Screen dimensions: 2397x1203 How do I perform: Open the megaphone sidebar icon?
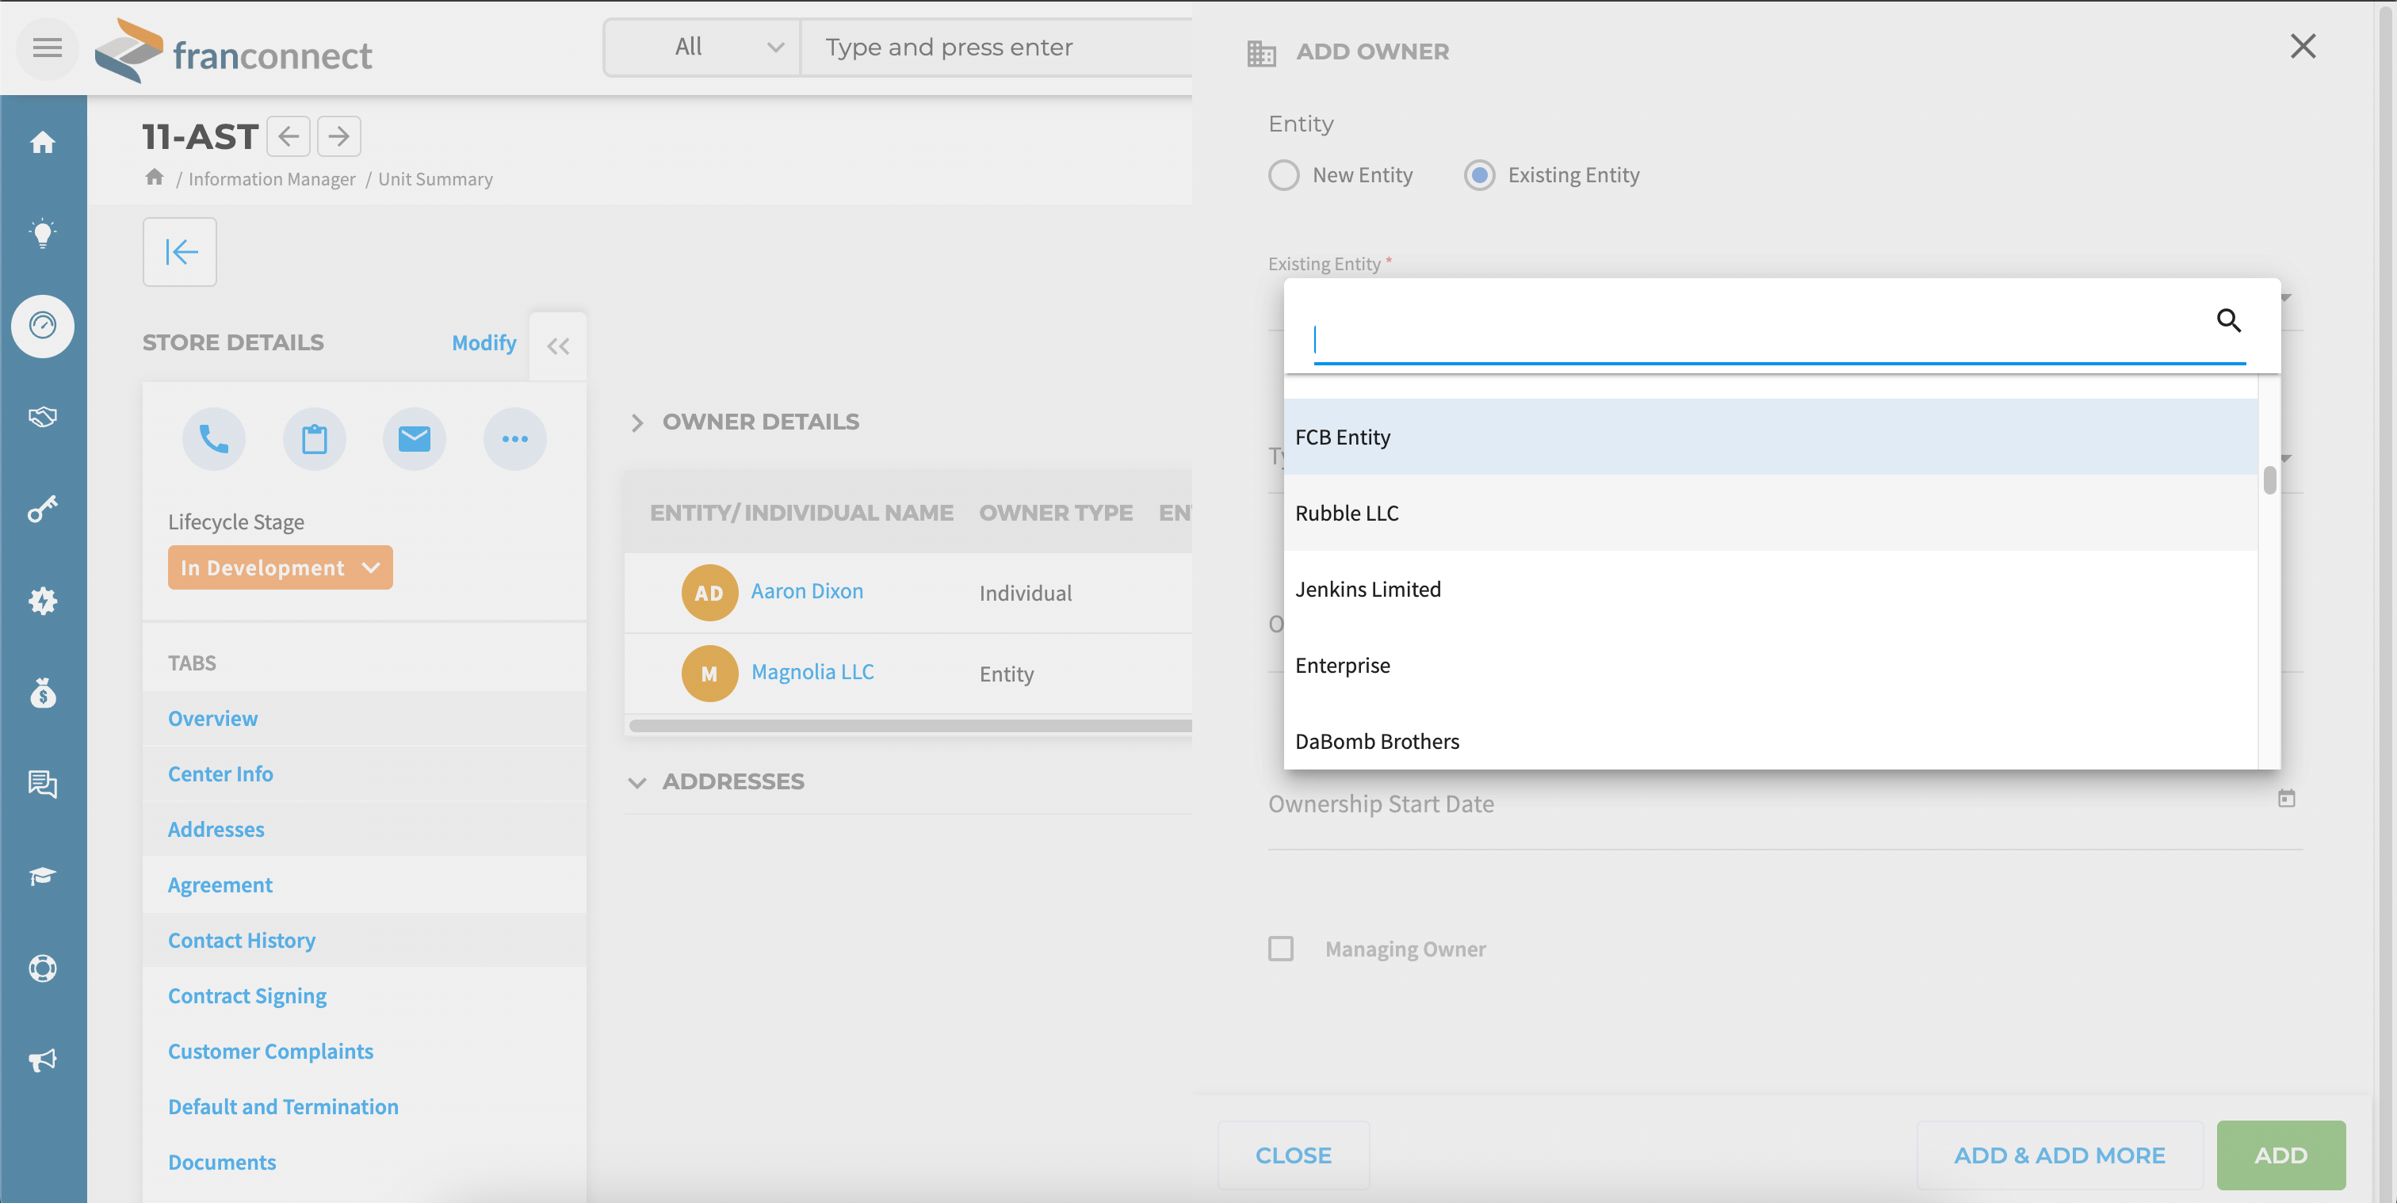tap(43, 1060)
